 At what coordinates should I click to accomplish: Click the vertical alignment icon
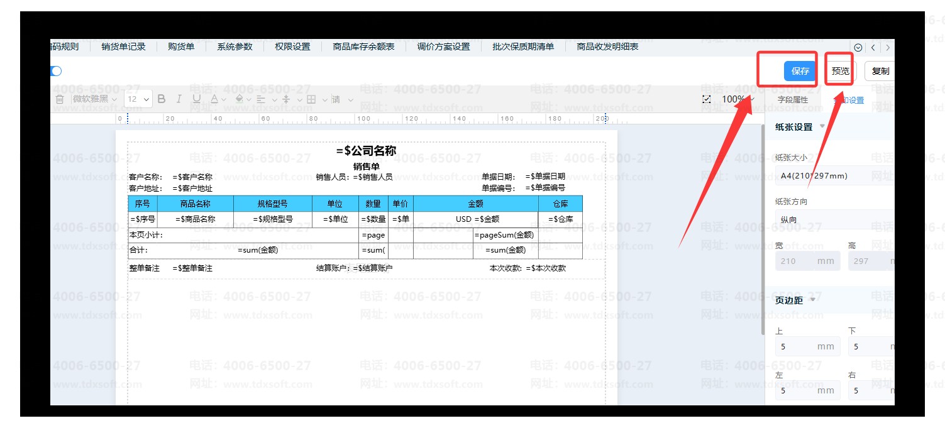287,99
